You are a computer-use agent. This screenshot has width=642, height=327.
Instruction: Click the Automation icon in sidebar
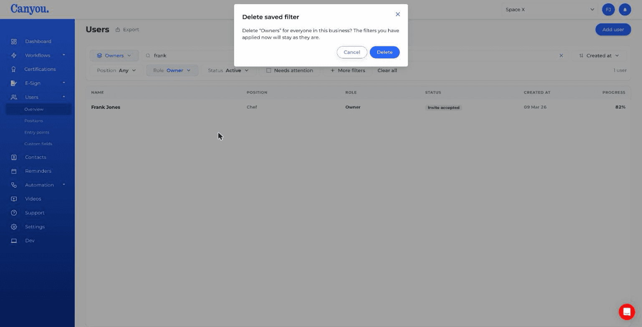[14, 185]
